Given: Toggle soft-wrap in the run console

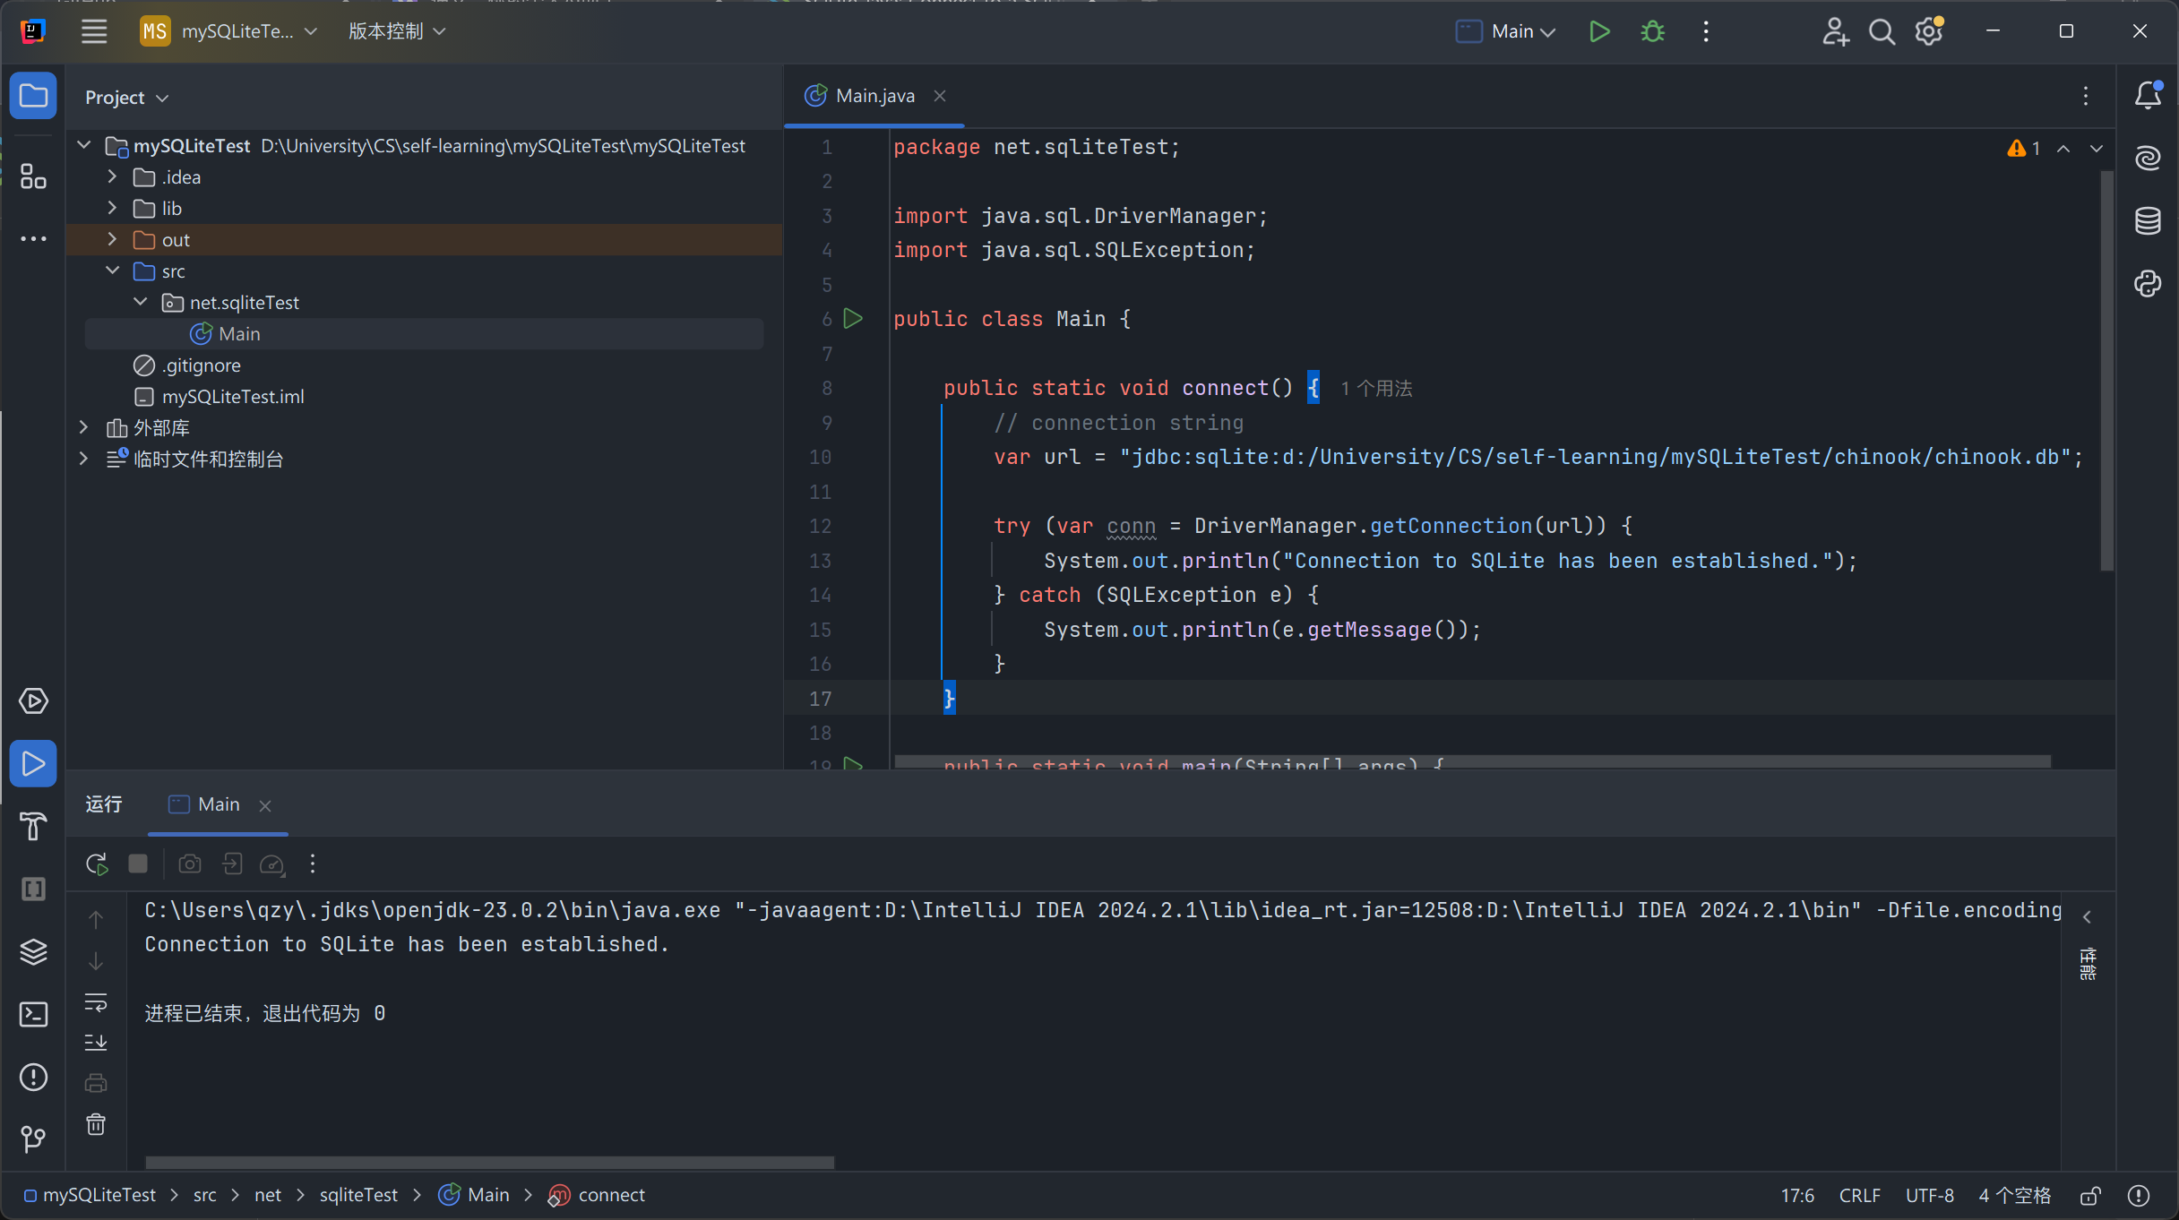Looking at the screenshot, I should click(x=96, y=1001).
